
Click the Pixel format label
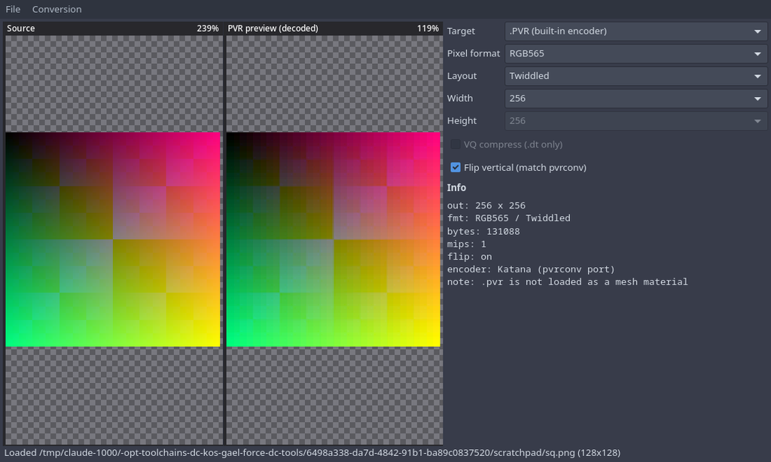tap(474, 53)
